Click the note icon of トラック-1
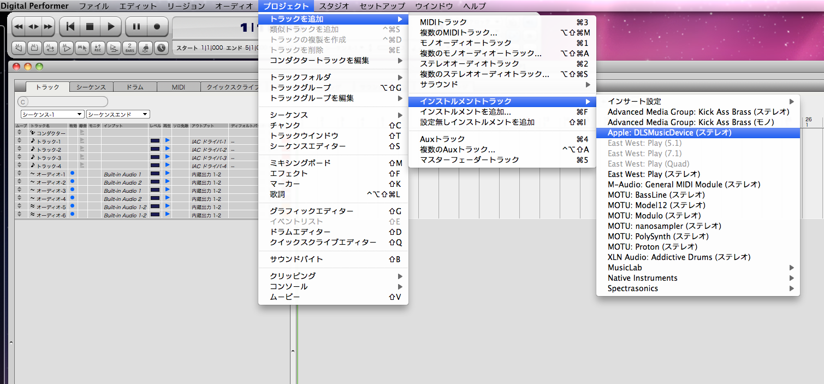This screenshot has width=824, height=384. (x=33, y=141)
